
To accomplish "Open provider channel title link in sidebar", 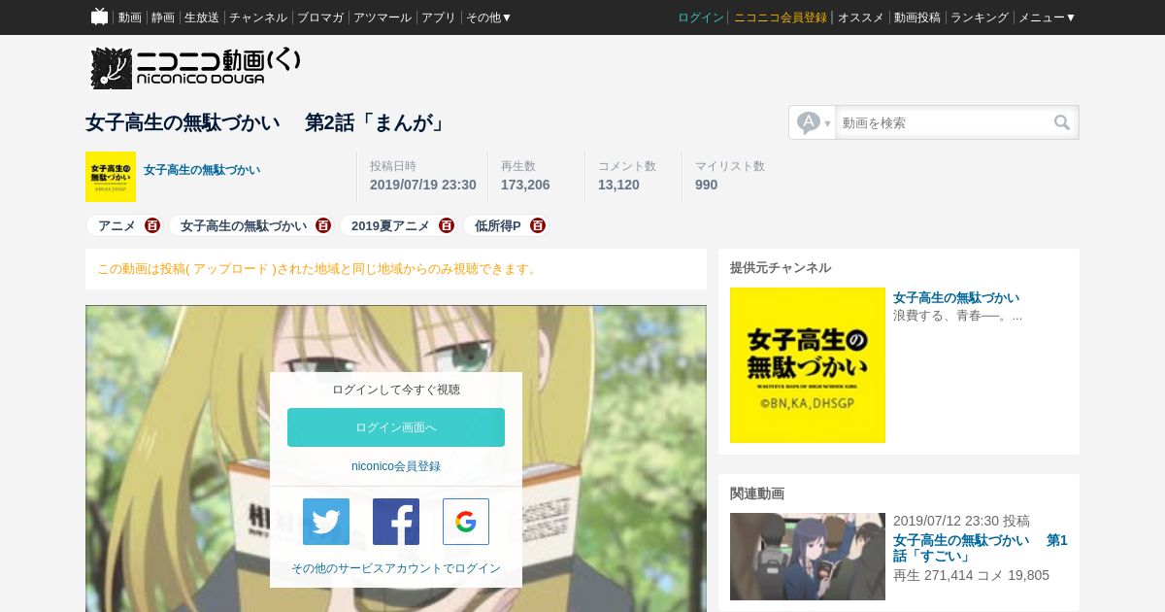I will point(956,297).
